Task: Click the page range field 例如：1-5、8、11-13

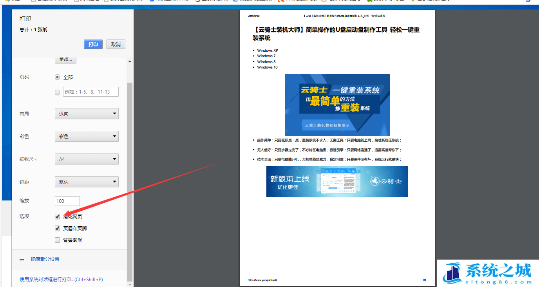Action: (x=91, y=92)
